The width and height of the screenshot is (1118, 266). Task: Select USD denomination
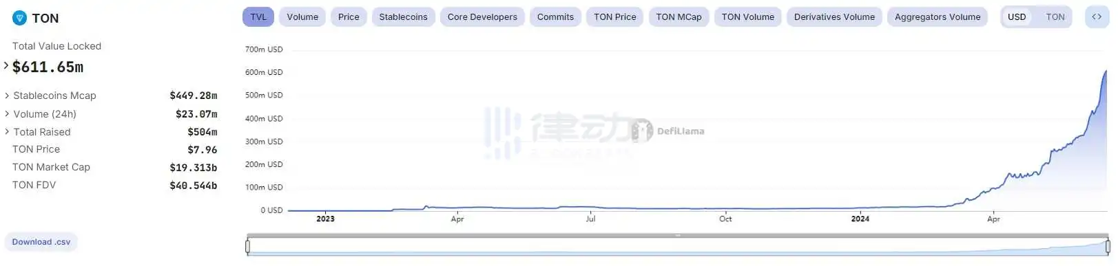click(x=1017, y=16)
